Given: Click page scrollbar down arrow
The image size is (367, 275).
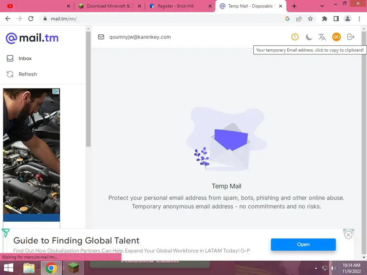Looking at the screenshot, I should click(x=364, y=257).
